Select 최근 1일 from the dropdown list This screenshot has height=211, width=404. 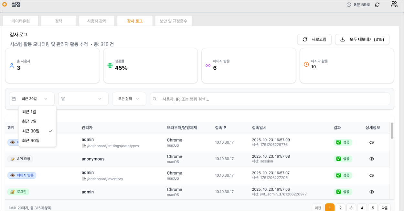[37, 112]
